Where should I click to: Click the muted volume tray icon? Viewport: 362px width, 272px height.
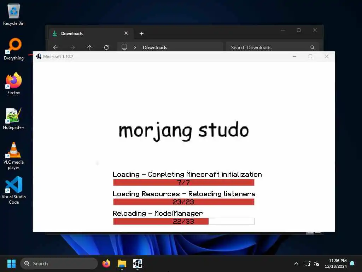click(316, 263)
